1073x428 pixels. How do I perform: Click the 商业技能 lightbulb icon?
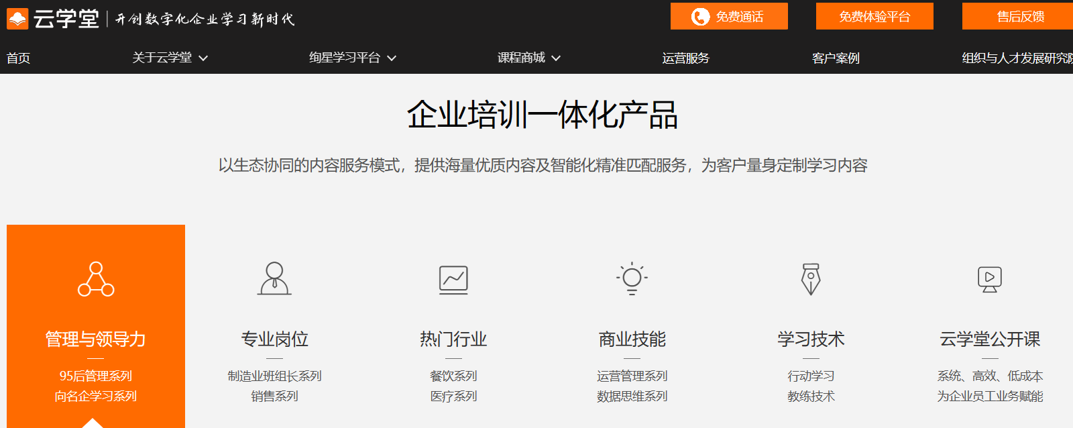632,278
